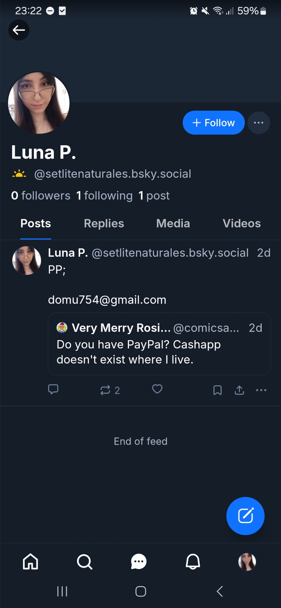Image resolution: width=281 pixels, height=608 pixels.
Task: Open the Search page
Action: pos(85,561)
